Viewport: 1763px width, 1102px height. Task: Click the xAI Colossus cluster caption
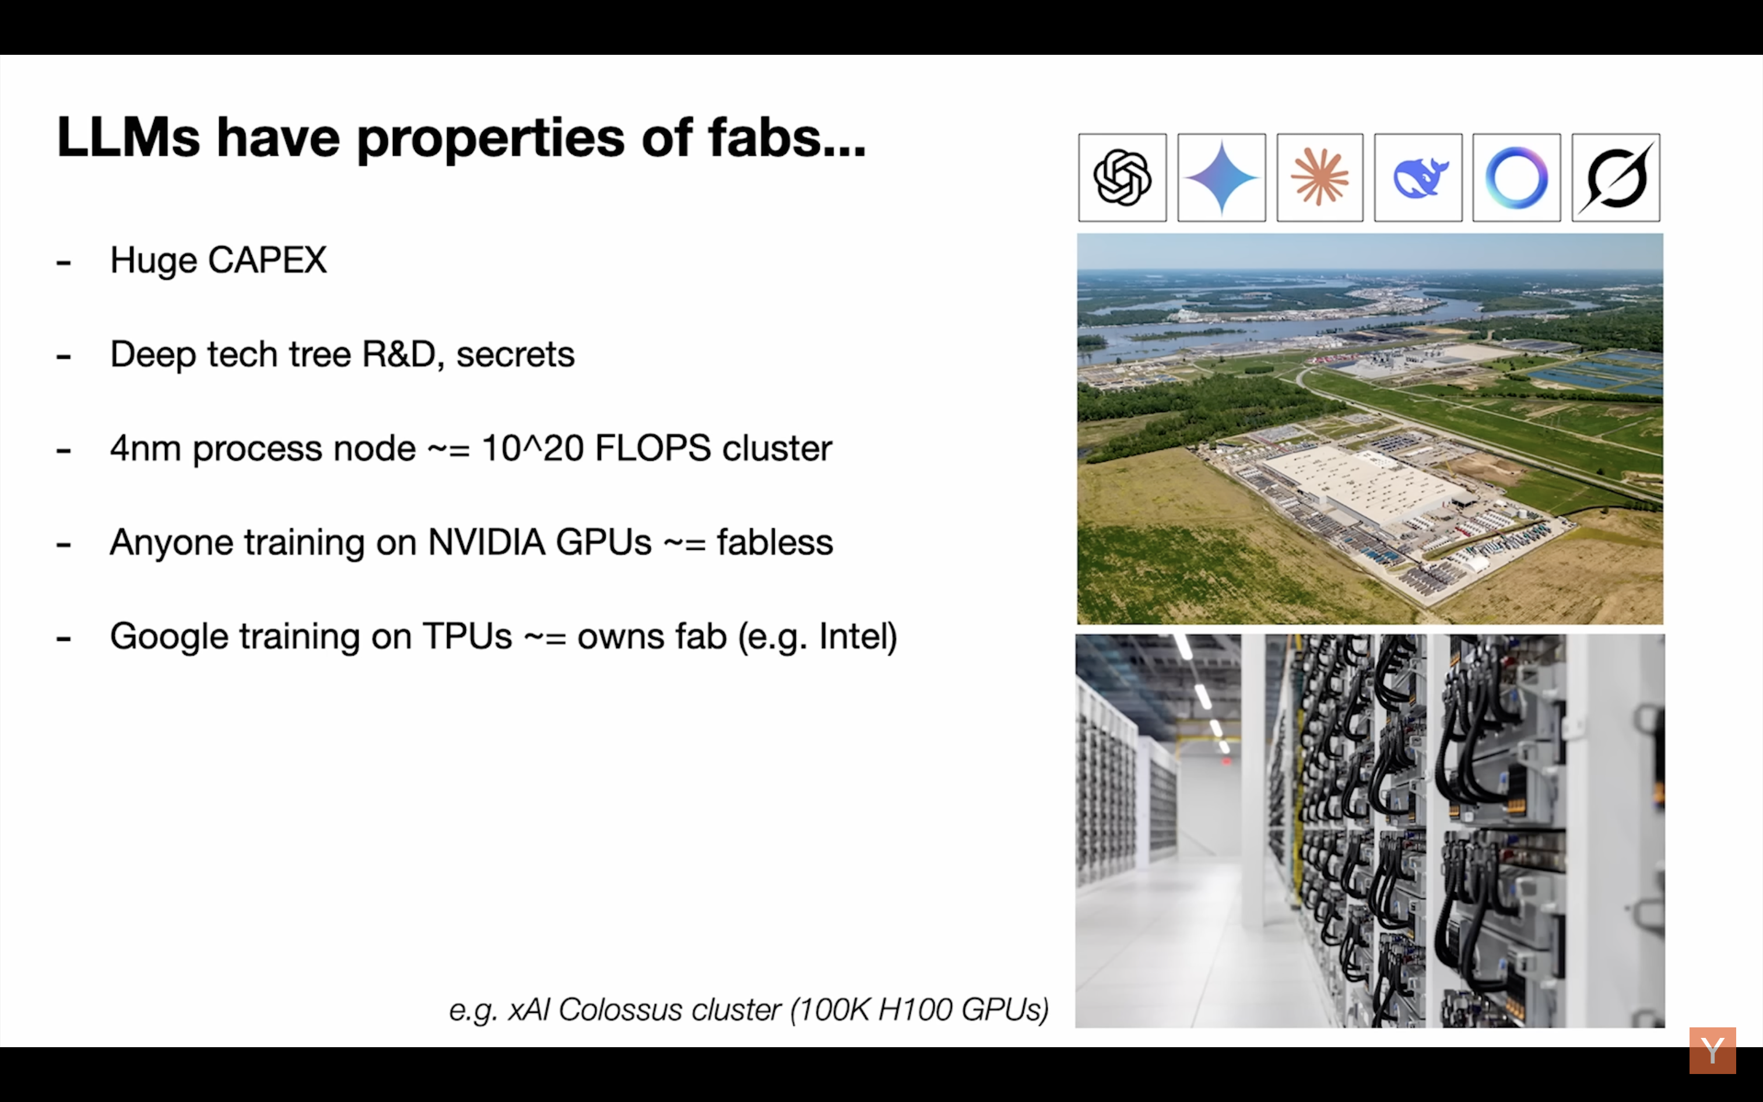(748, 1009)
